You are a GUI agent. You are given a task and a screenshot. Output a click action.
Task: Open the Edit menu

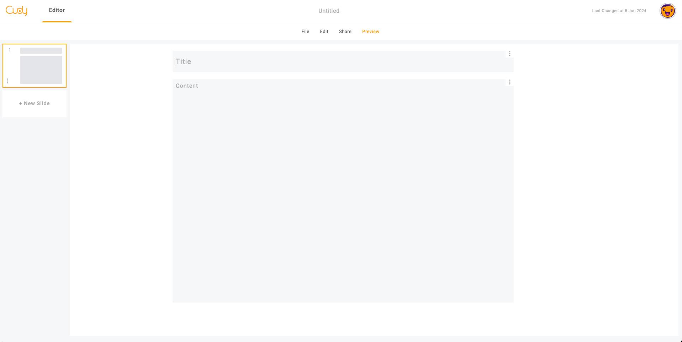(x=324, y=32)
